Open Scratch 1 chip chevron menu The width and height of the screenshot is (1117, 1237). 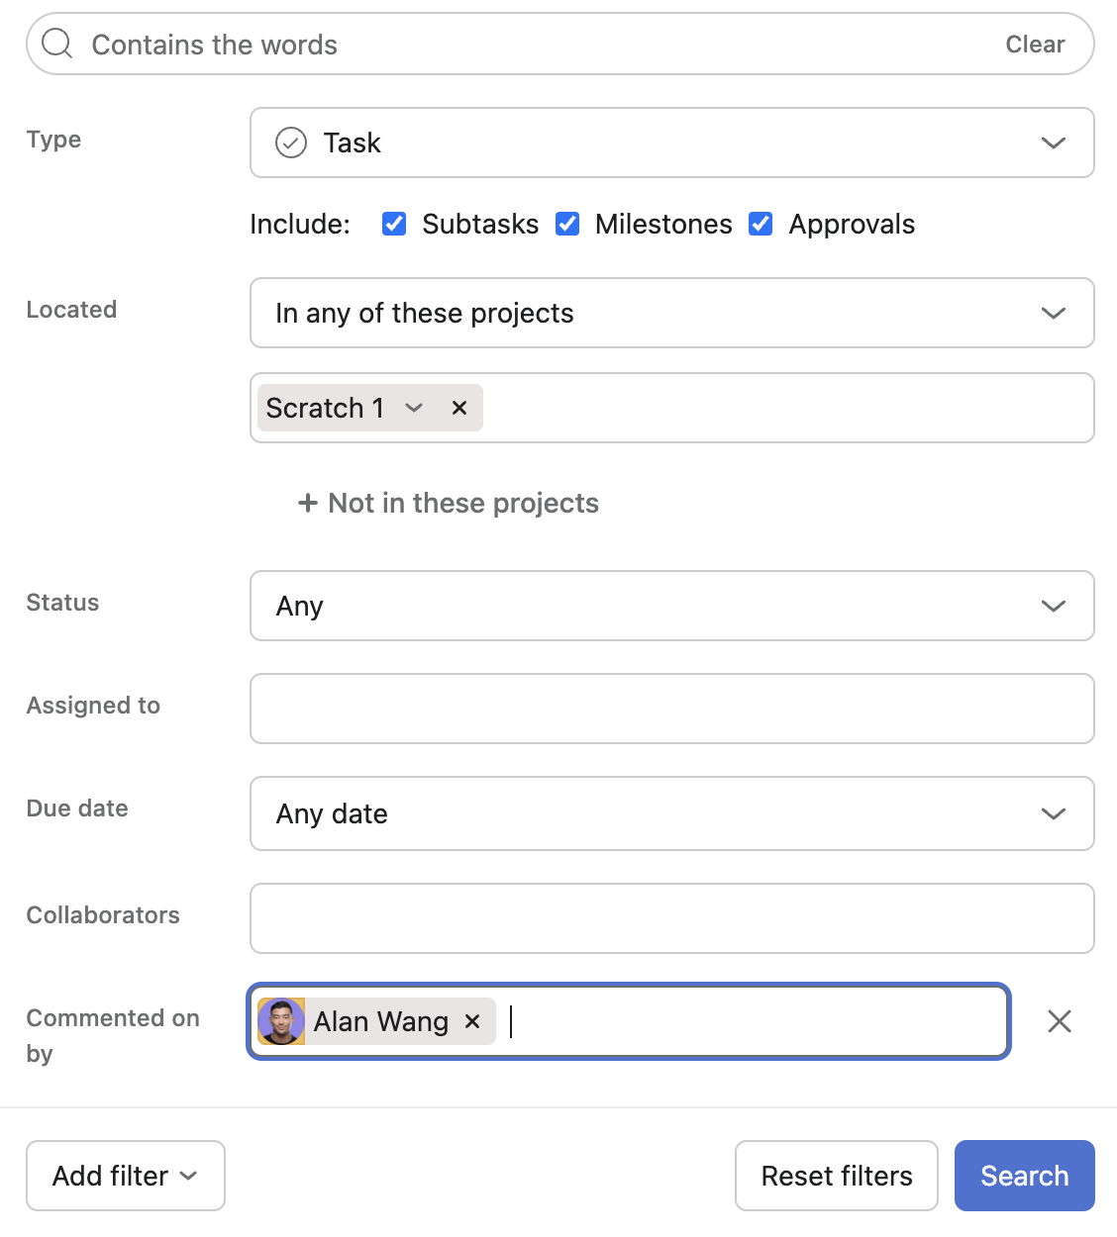pyautogui.click(x=414, y=408)
